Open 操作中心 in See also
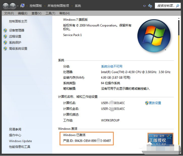Image resolution: width=183 pixels, height=156 pixels. [15, 135]
